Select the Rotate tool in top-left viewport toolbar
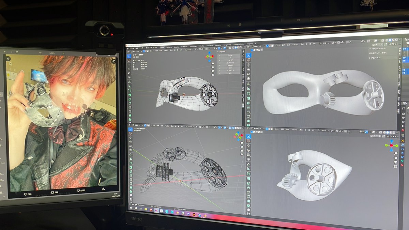The image size is (409, 230). [129, 69]
